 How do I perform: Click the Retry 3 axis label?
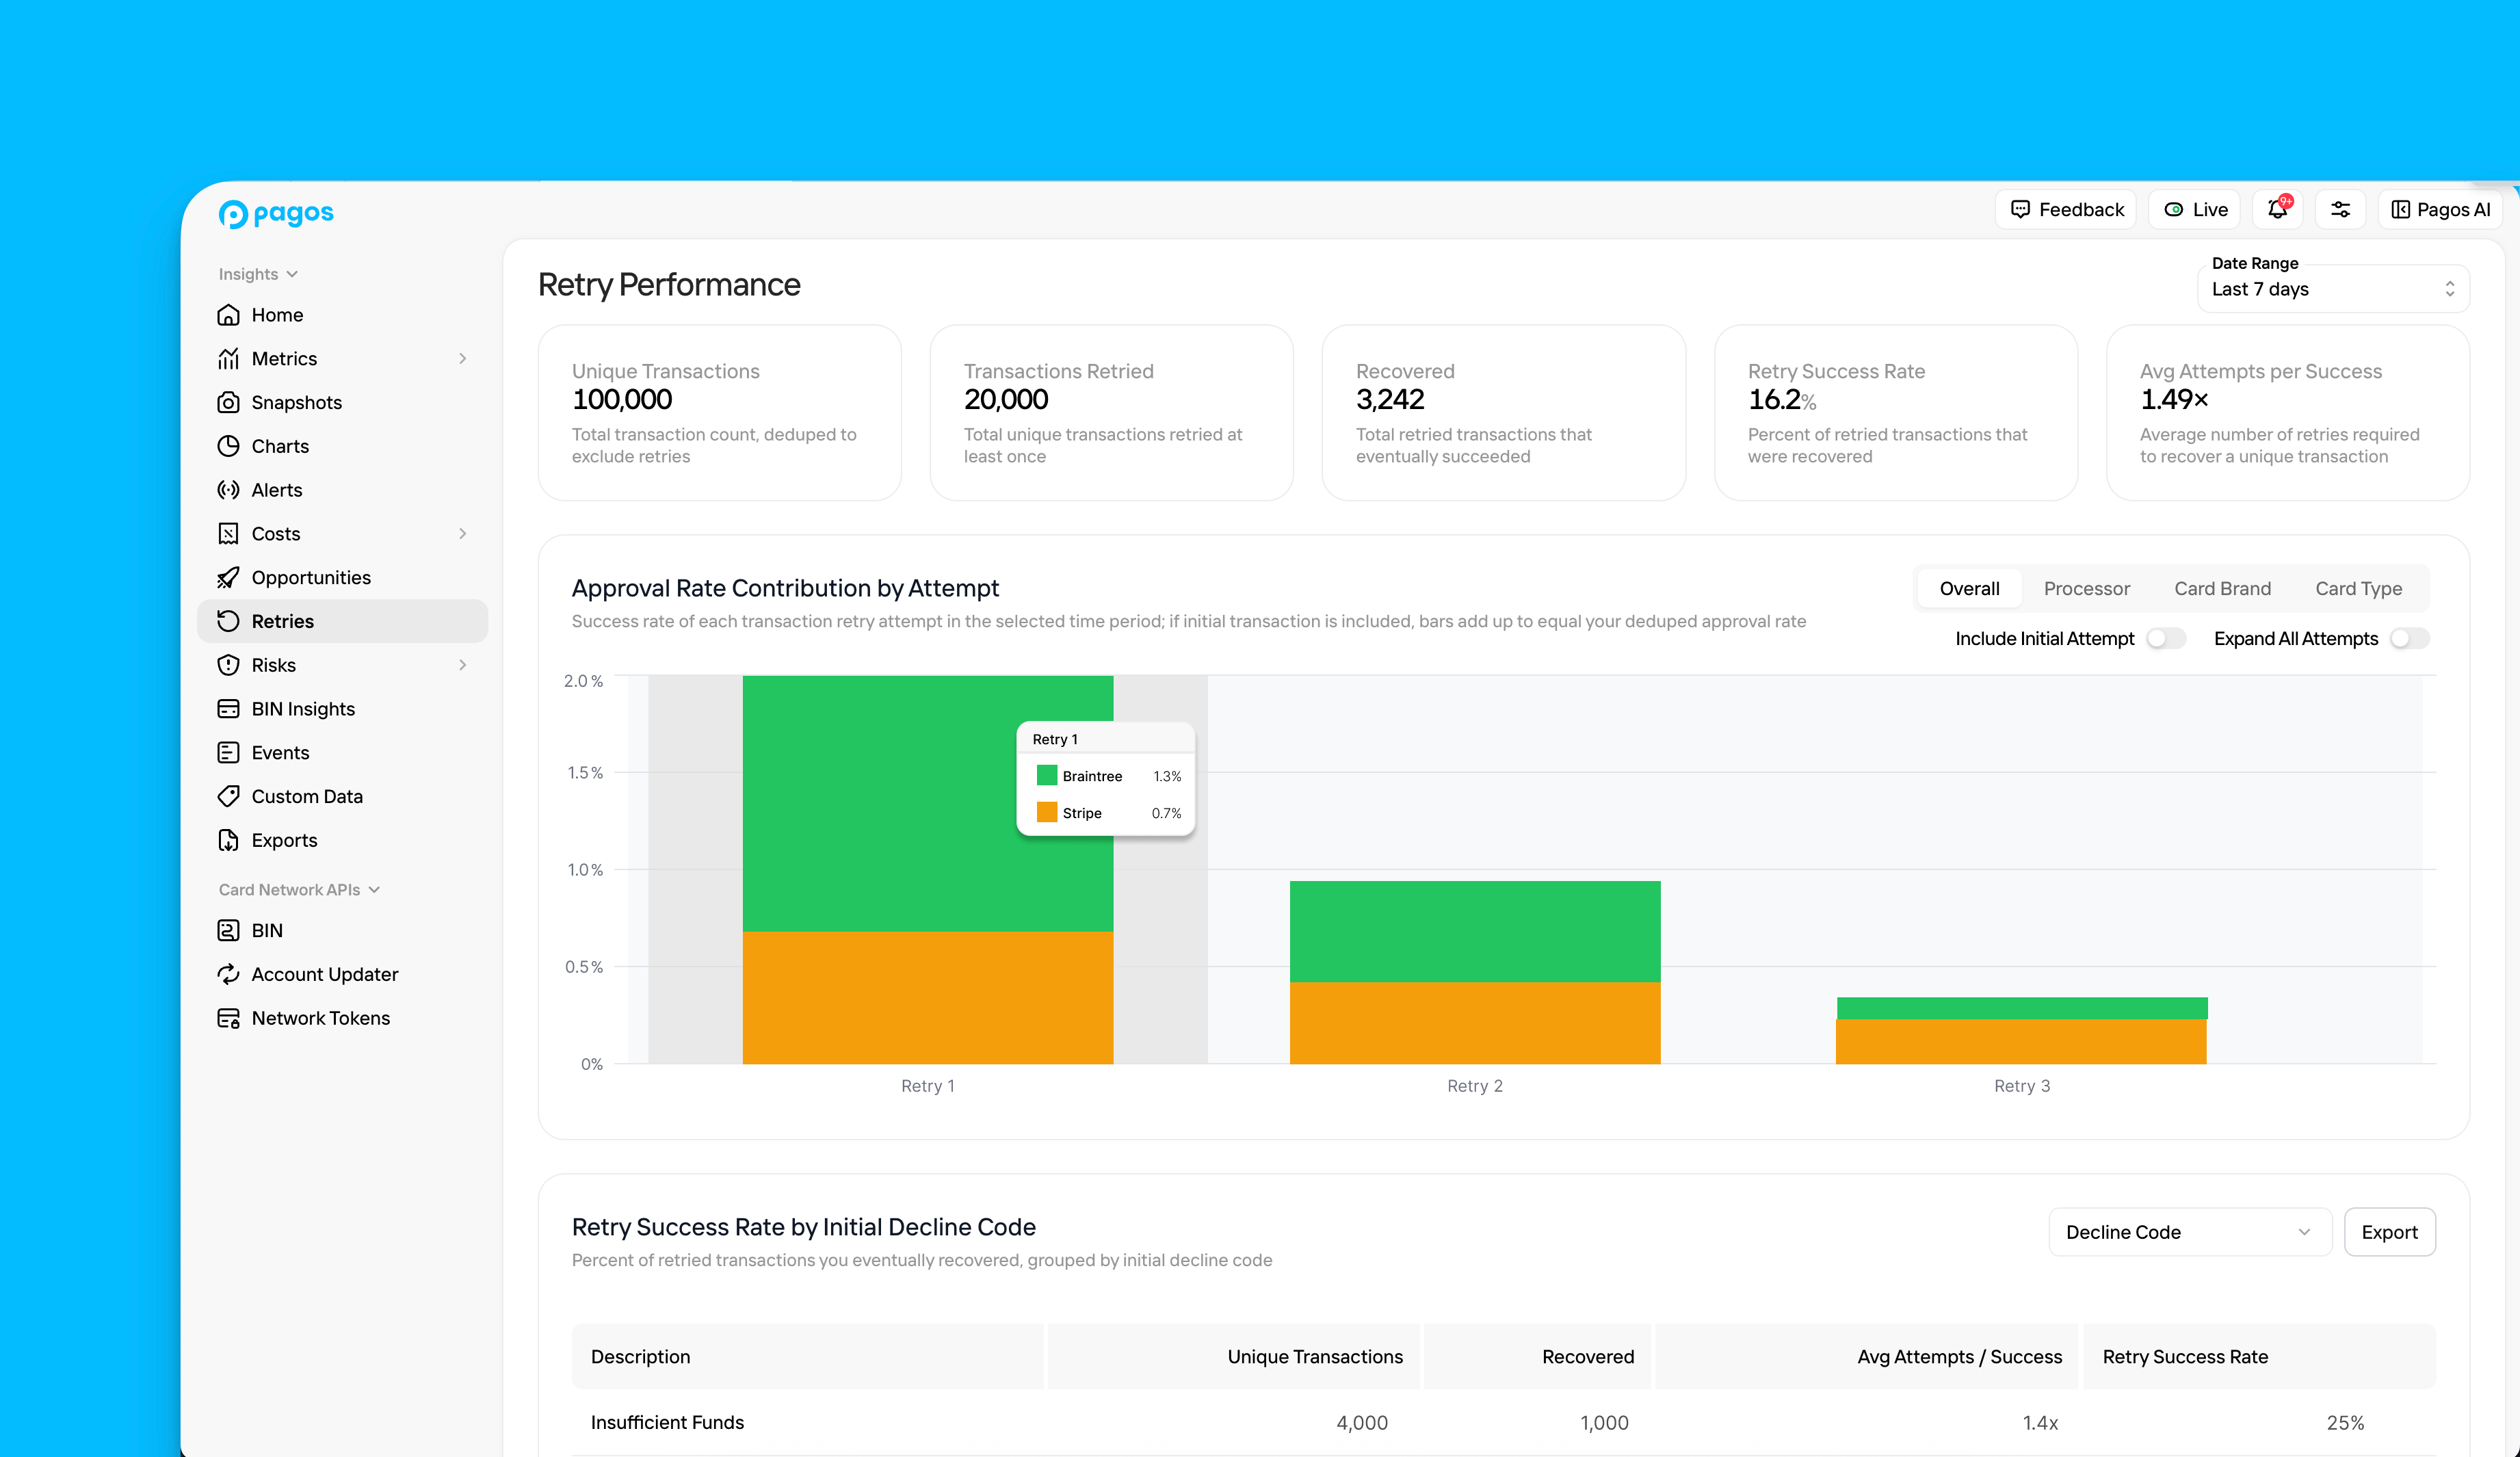(x=2022, y=1086)
